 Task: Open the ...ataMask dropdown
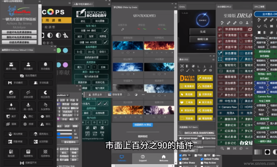(x=63, y=95)
